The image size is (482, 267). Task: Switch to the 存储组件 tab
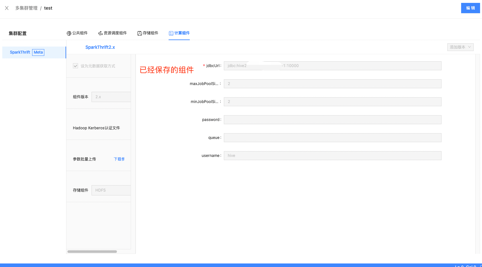click(148, 33)
